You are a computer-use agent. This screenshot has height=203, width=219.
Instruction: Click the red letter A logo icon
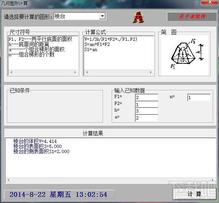(138, 17)
